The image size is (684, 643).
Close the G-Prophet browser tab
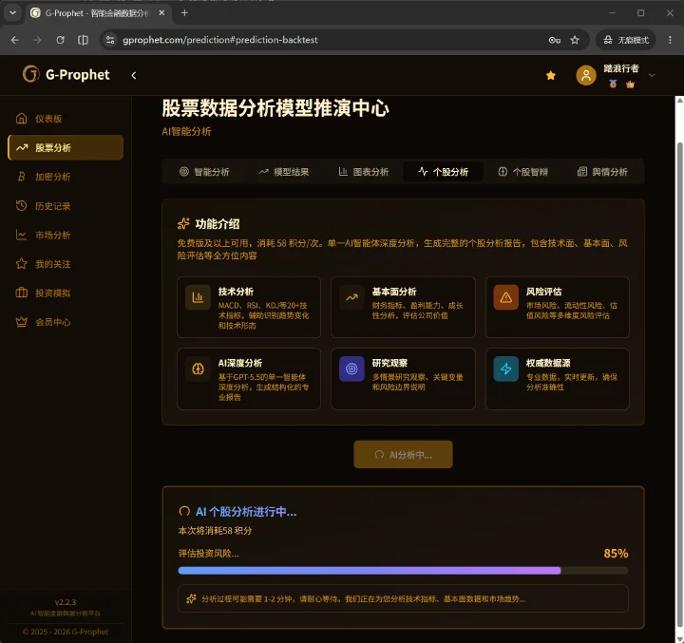[x=161, y=12]
